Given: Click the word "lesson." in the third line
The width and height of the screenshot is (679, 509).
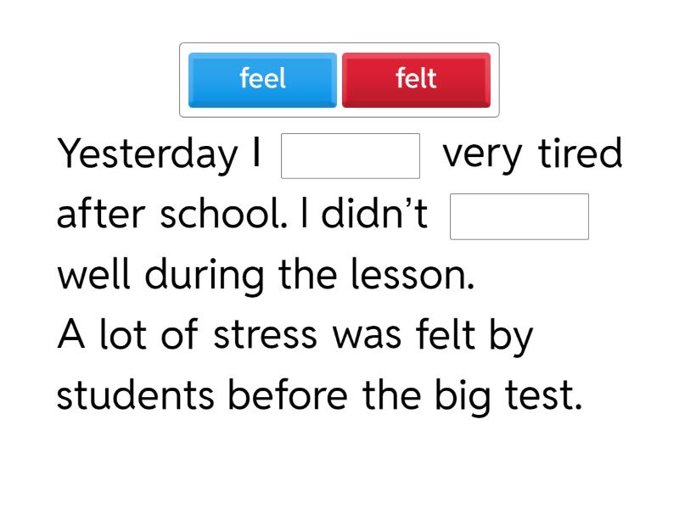Looking at the screenshot, I should click(x=412, y=274).
